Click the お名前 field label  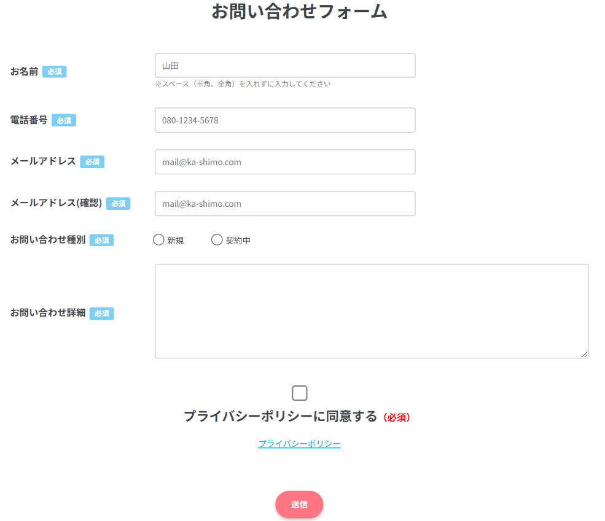click(25, 72)
